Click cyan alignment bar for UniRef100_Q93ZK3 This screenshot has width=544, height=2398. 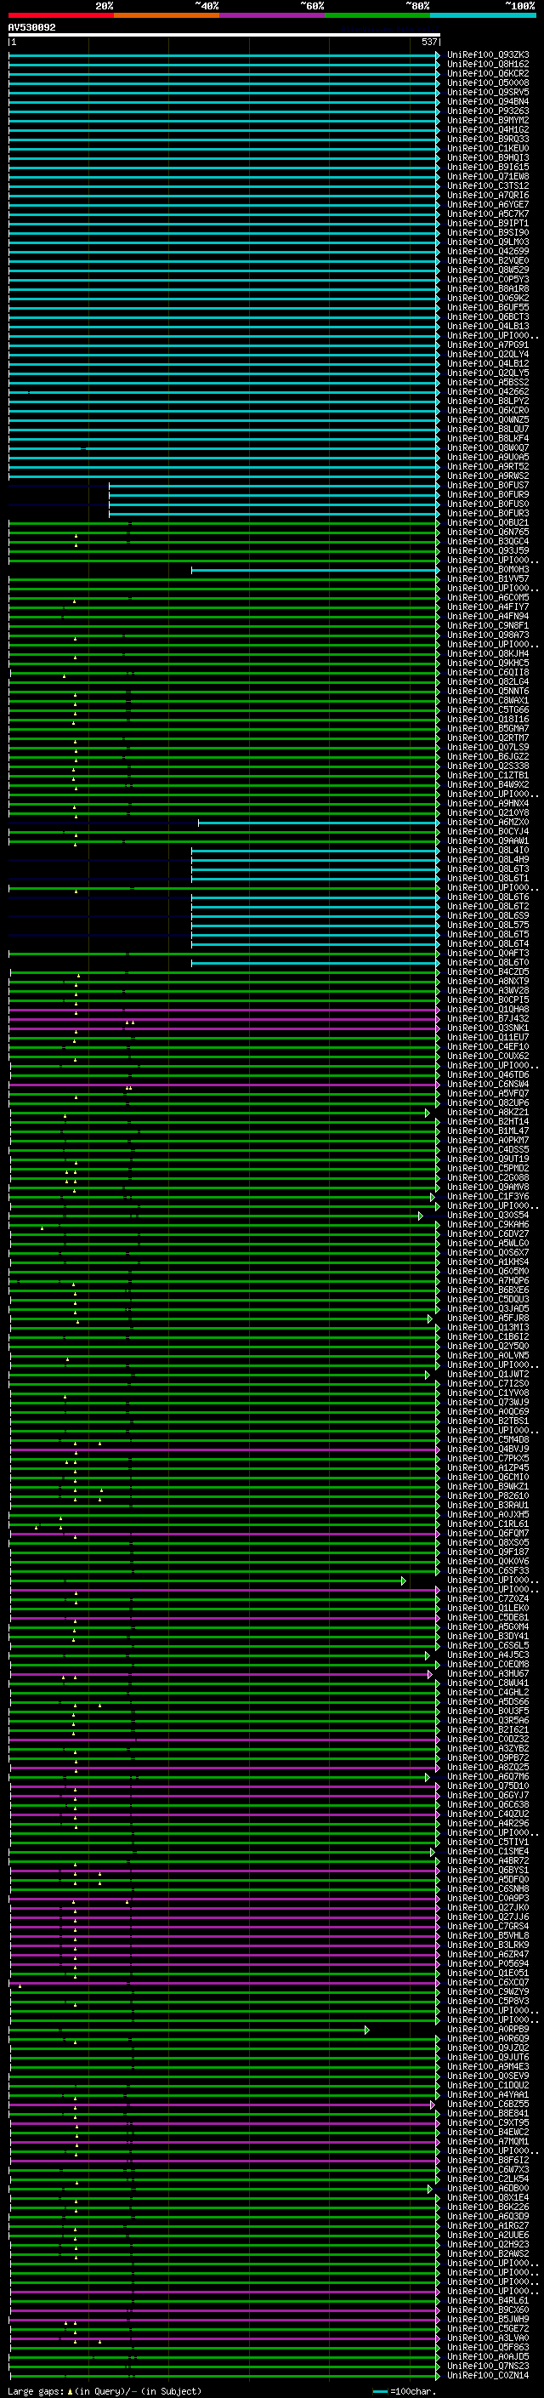[x=224, y=55]
